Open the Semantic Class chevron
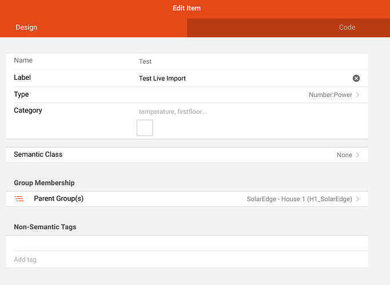This screenshot has width=390, height=285. click(358, 155)
